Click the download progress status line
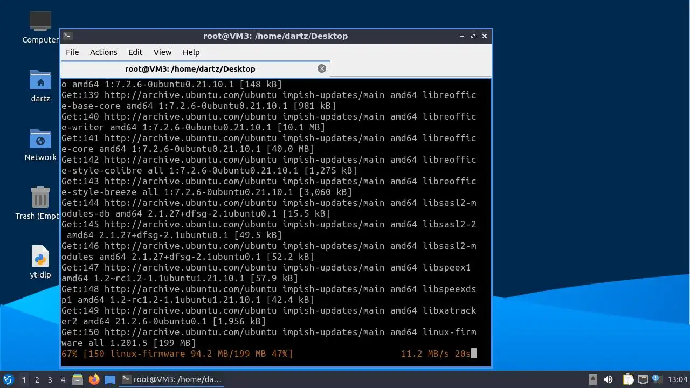This screenshot has height=388, width=690. click(269, 354)
